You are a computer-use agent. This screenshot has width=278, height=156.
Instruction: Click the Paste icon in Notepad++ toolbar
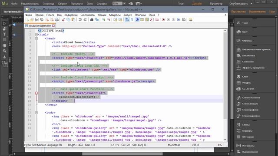[x=73, y=19]
